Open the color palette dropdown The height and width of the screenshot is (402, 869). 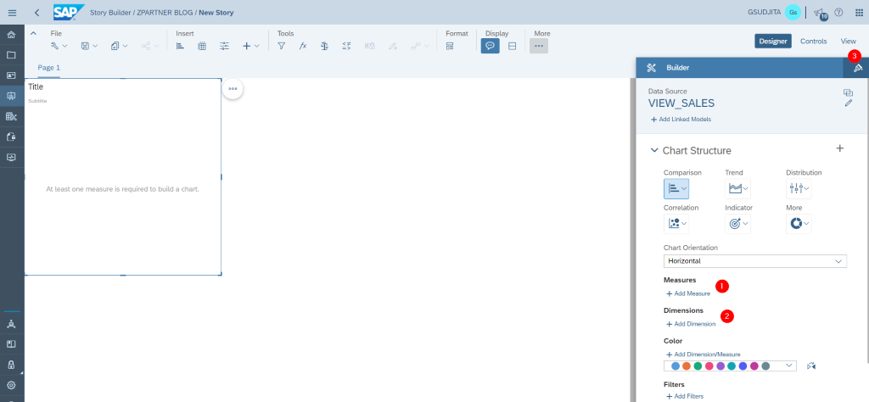point(730,366)
